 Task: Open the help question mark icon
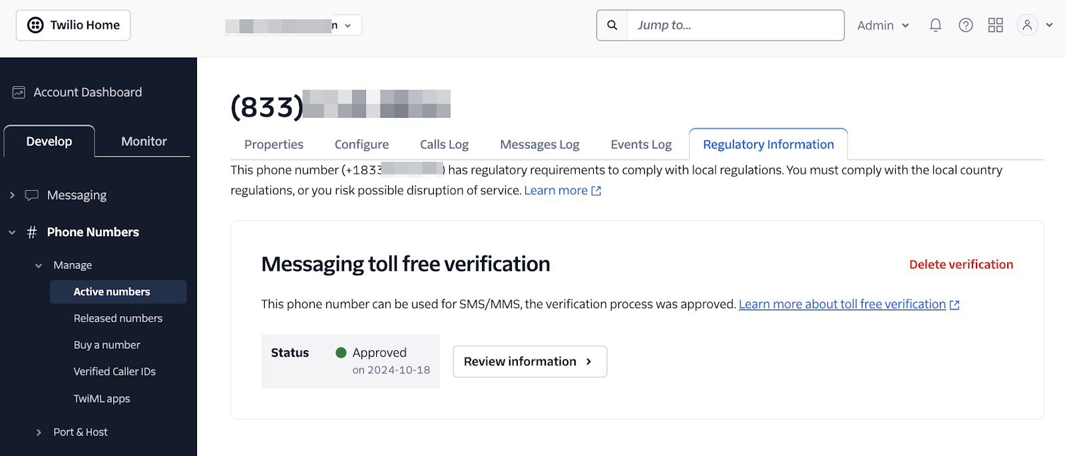(966, 25)
